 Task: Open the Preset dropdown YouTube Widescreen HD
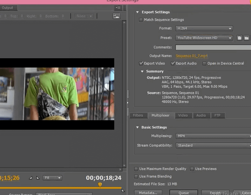coord(204,38)
